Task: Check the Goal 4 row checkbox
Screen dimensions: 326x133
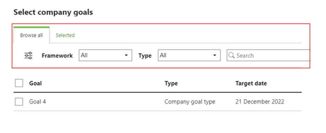Action: pyautogui.click(x=19, y=102)
